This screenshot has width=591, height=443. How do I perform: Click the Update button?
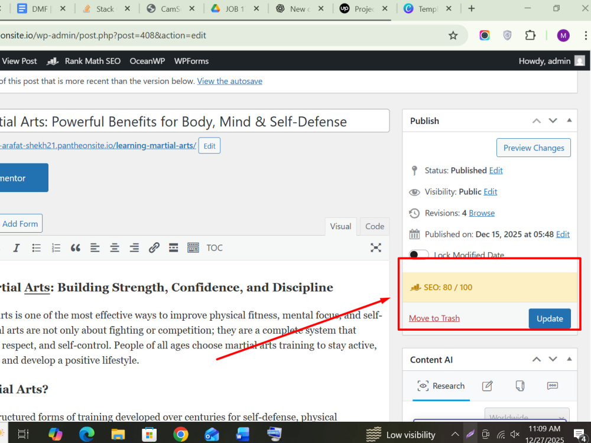(550, 319)
